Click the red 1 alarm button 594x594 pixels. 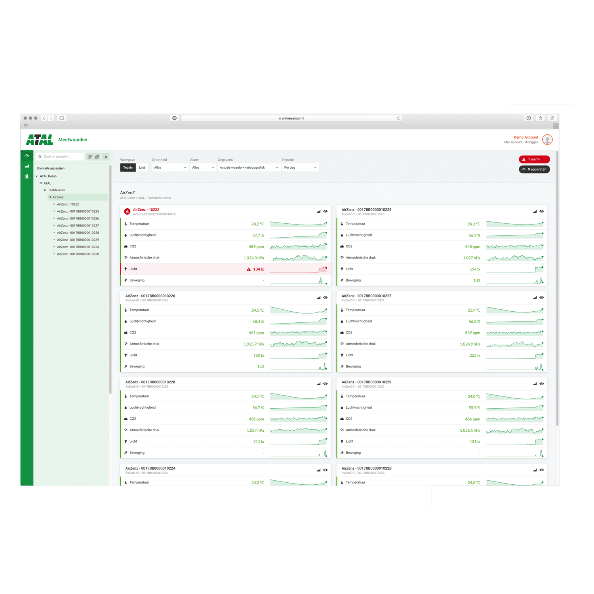[534, 159]
